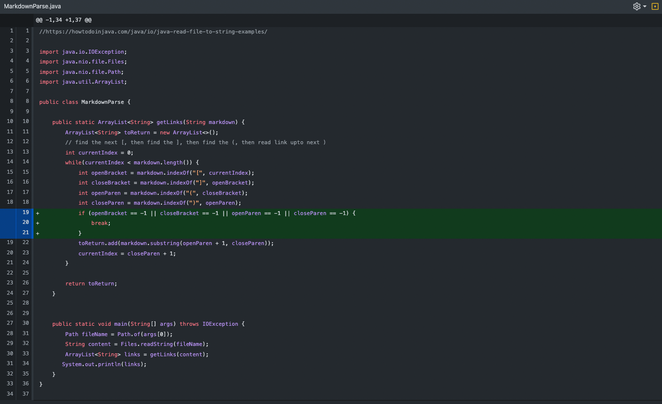Viewport: 662px width, 404px height.
Task: Click the return toReturn; line
Action: click(x=91, y=283)
